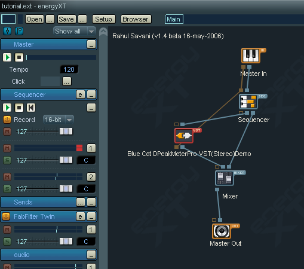Solo the FabFilter Twin channel
The height and width of the screenshot is (269, 304).
[x=7, y=242]
